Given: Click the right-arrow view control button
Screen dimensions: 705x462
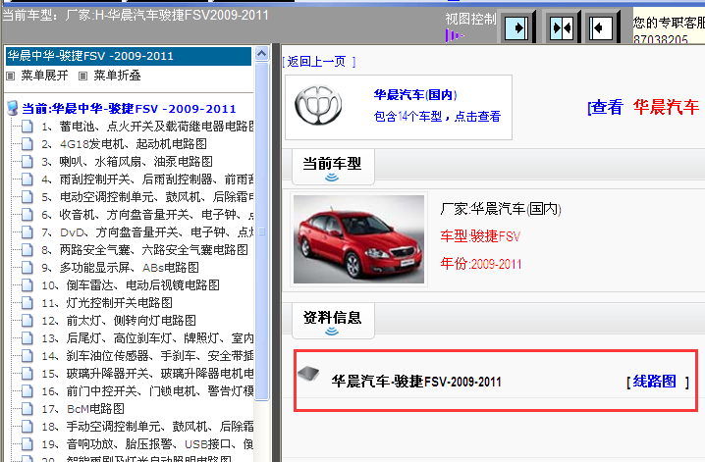Looking at the screenshot, I should 516,27.
